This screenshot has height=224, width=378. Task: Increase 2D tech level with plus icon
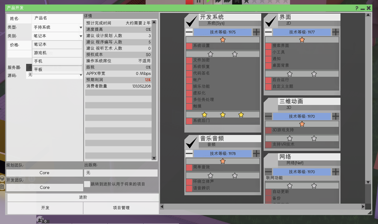click(335, 32)
